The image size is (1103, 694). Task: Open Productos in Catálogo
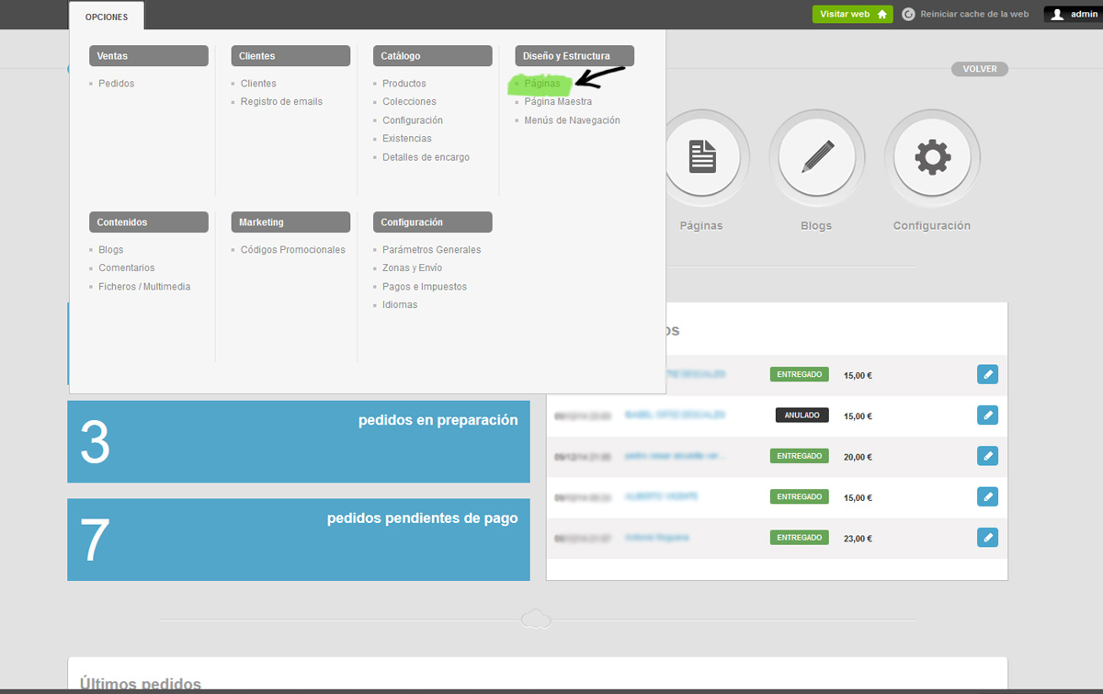click(404, 84)
